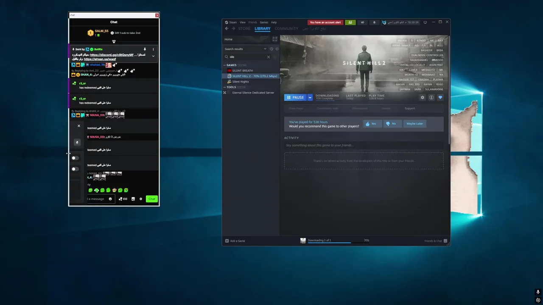The image size is (543, 305).
Task: Select Eternal Silence Dedicated Server
Action: 253,93
